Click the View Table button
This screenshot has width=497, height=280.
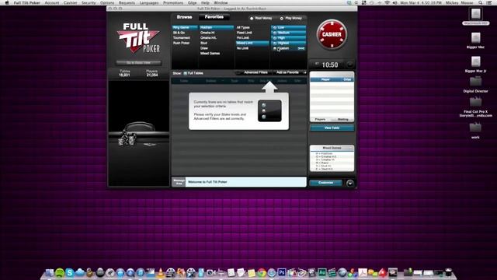332,128
